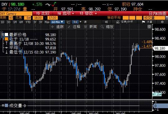Select the YTD range tab
Viewport: 168px width, 114px height.
pos(28,22)
